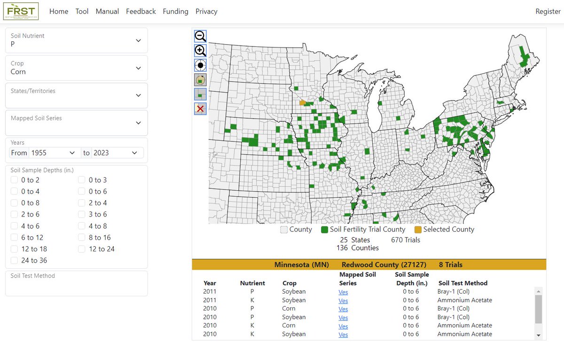Click the orange Selected County legend swatch
The image size is (564, 342).
pyautogui.click(x=418, y=229)
